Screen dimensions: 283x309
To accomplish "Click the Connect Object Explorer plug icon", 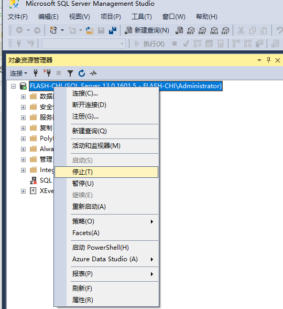I will pyautogui.click(x=36, y=73).
